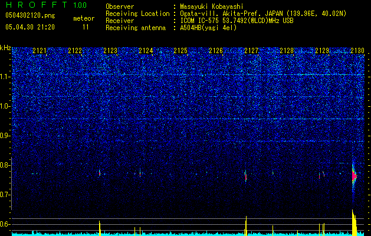Click the tallest yellow power spike under 2130
The image size is (371, 236).
354,222
